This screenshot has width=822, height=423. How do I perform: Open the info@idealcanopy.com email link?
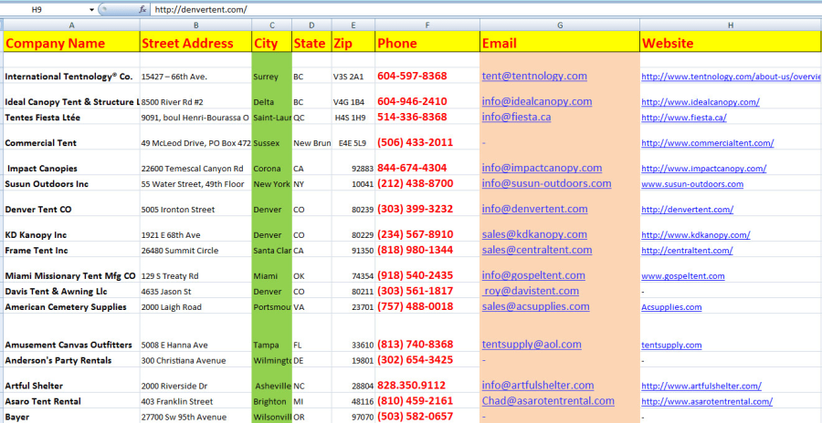(x=537, y=101)
